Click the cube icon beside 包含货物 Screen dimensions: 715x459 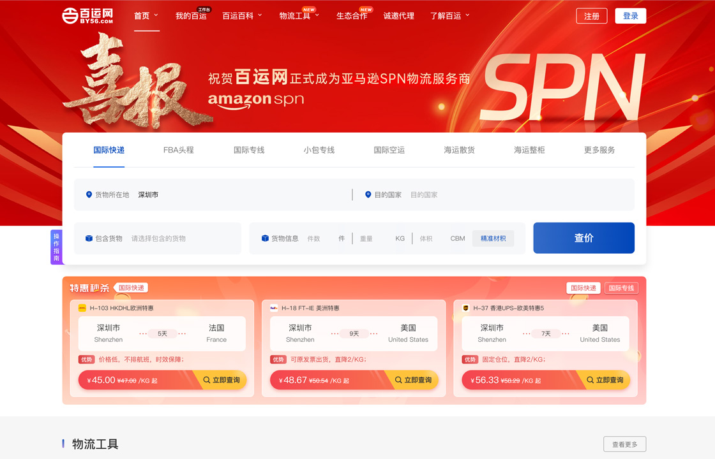point(89,238)
